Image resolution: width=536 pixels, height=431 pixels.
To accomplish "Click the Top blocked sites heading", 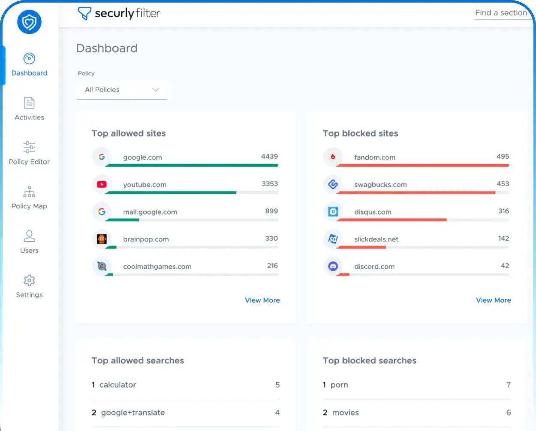I will click(x=360, y=134).
